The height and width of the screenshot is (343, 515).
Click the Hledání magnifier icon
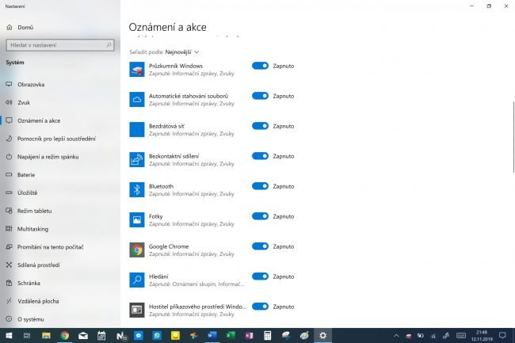click(136, 280)
